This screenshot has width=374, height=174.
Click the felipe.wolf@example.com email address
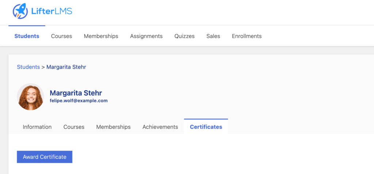pyautogui.click(x=79, y=101)
